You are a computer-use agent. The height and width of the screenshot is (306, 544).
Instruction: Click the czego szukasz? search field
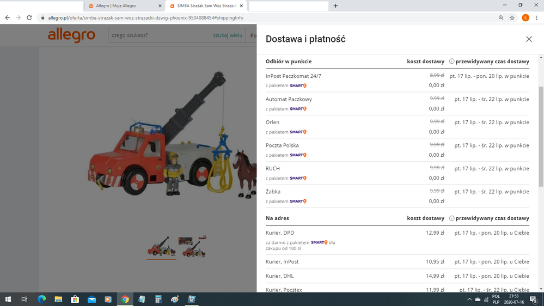[x=161, y=35]
